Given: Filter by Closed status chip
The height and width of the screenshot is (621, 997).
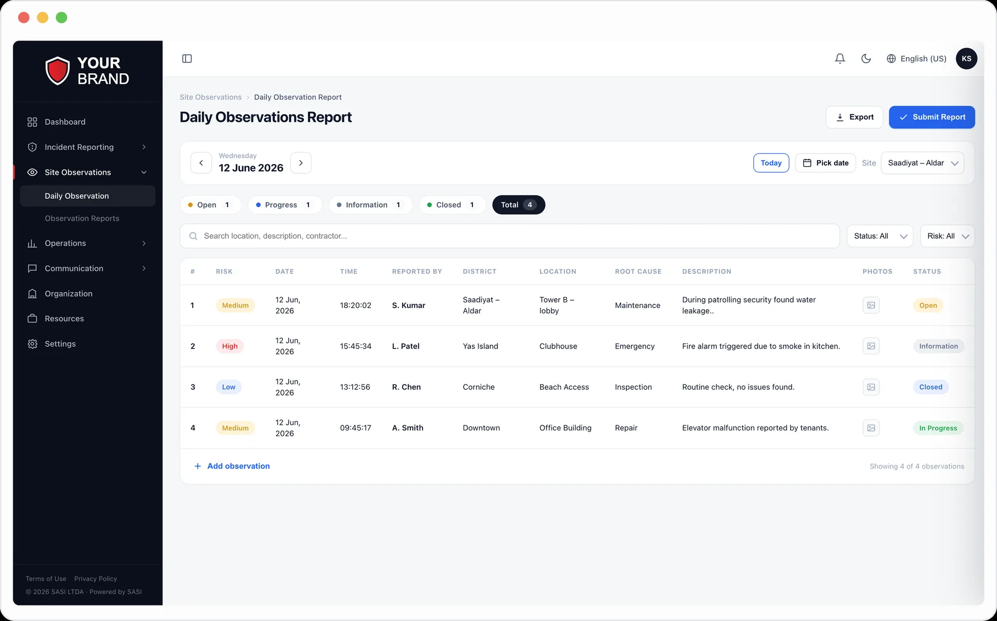Looking at the screenshot, I should point(452,205).
